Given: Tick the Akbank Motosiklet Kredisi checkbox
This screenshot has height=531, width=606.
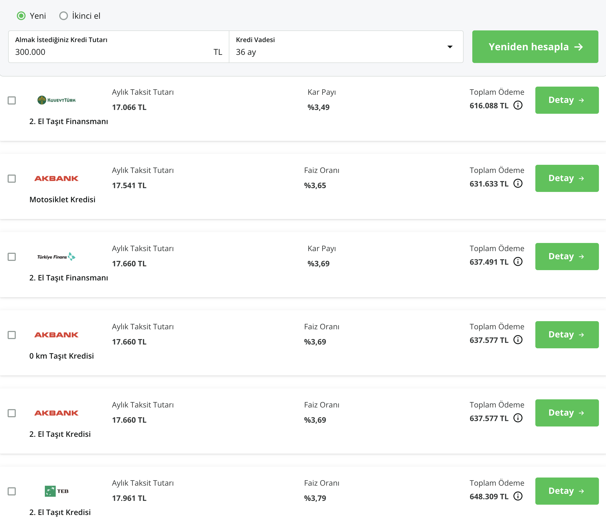Looking at the screenshot, I should [x=12, y=179].
